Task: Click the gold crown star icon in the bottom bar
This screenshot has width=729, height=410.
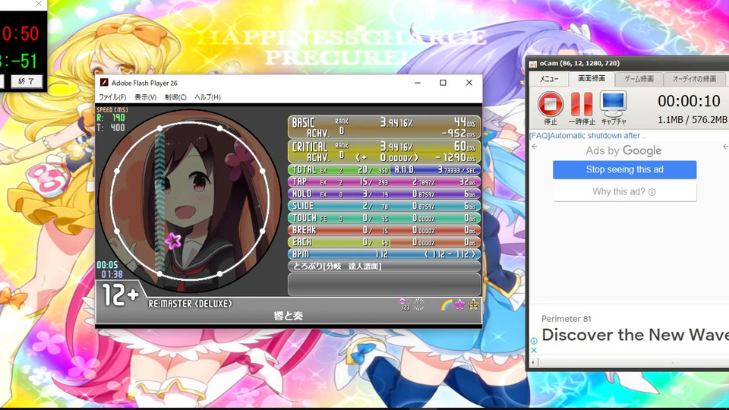Action: click(473, 304)
